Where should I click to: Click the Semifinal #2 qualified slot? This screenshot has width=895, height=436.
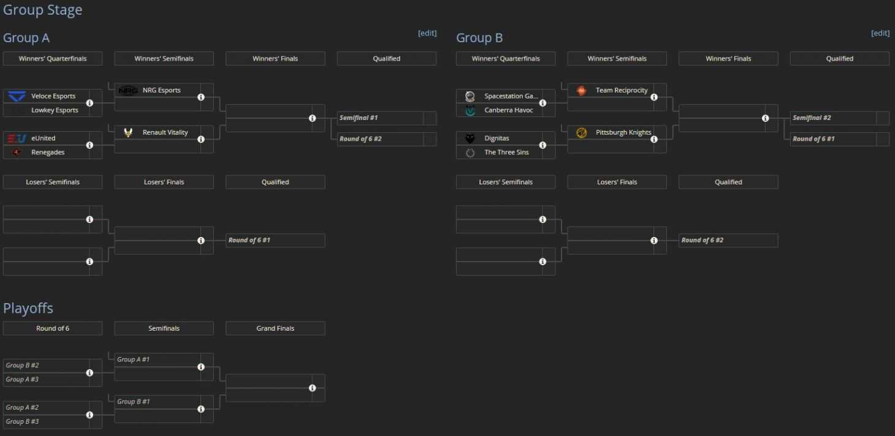840,118
